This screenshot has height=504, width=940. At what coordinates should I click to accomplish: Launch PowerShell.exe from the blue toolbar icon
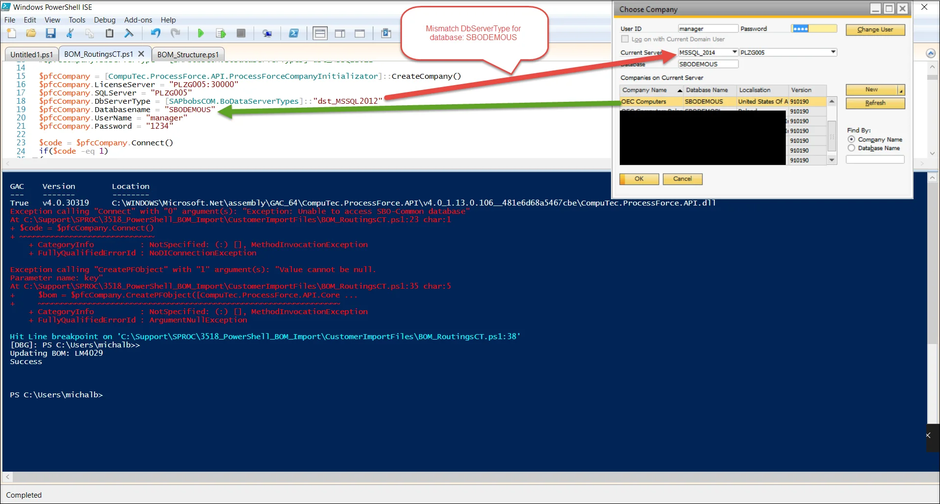[294, 33]
